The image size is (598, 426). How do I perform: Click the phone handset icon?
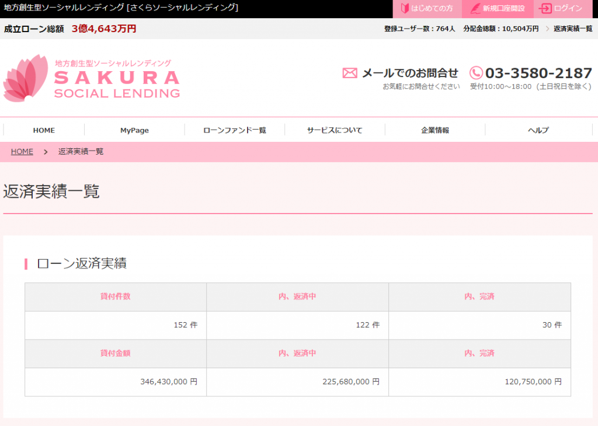pos(476,73)
